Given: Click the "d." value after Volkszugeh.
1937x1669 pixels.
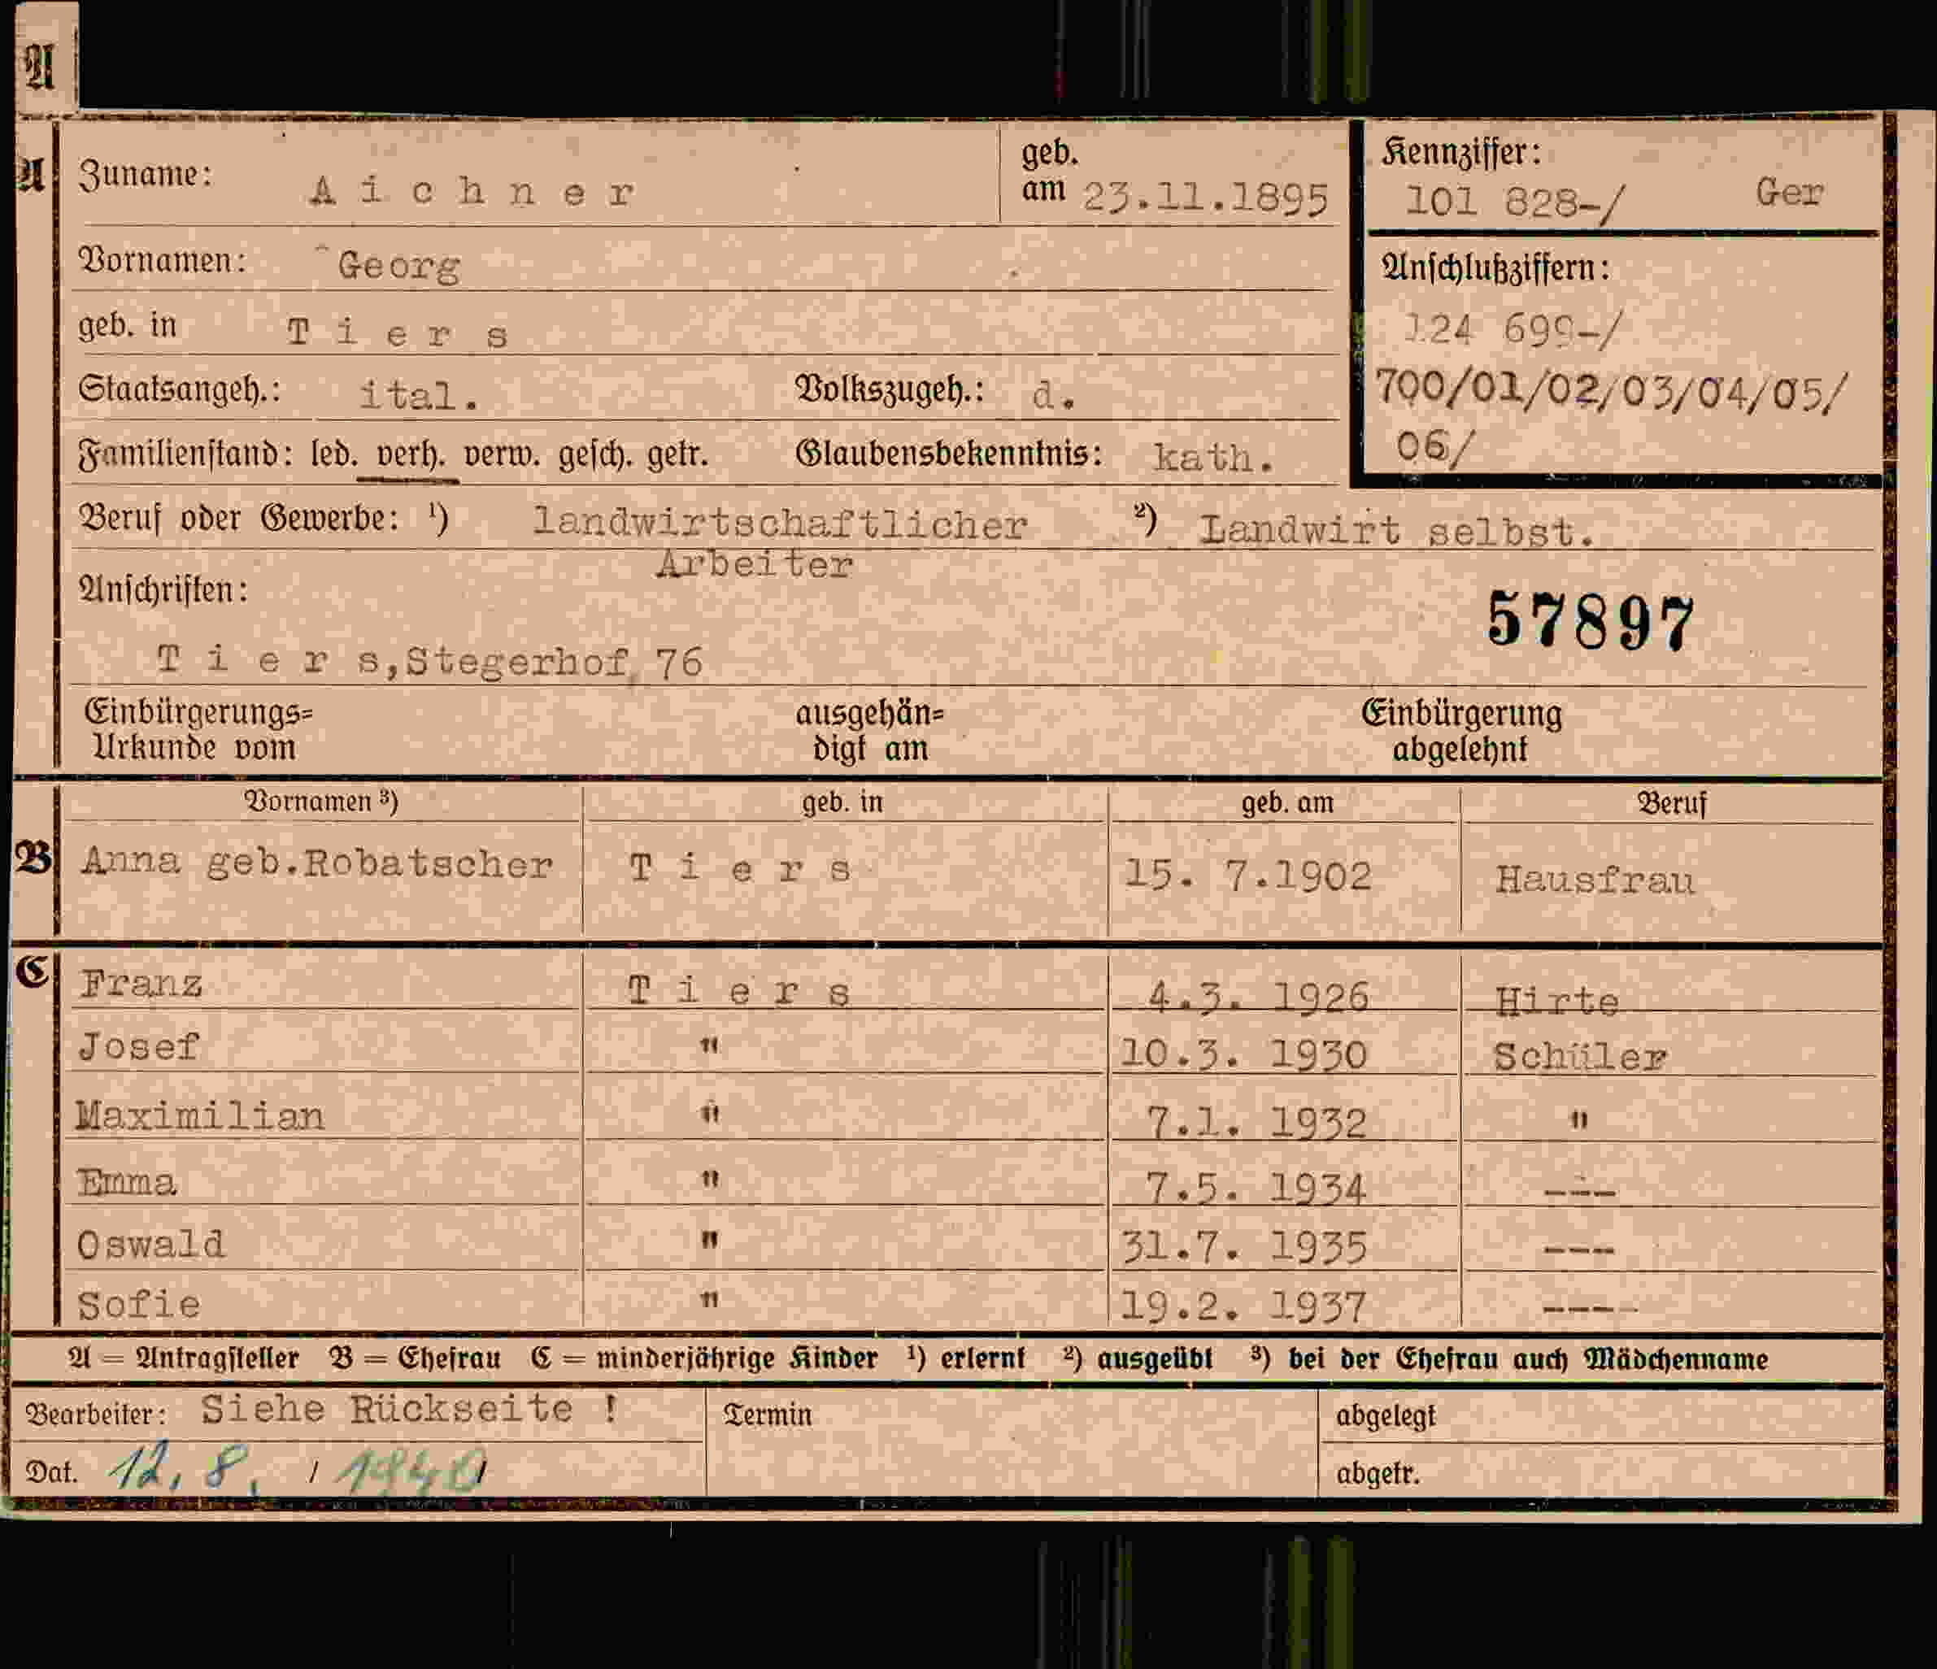Looking at the screenshot, I should click(x=1054, y=395).
